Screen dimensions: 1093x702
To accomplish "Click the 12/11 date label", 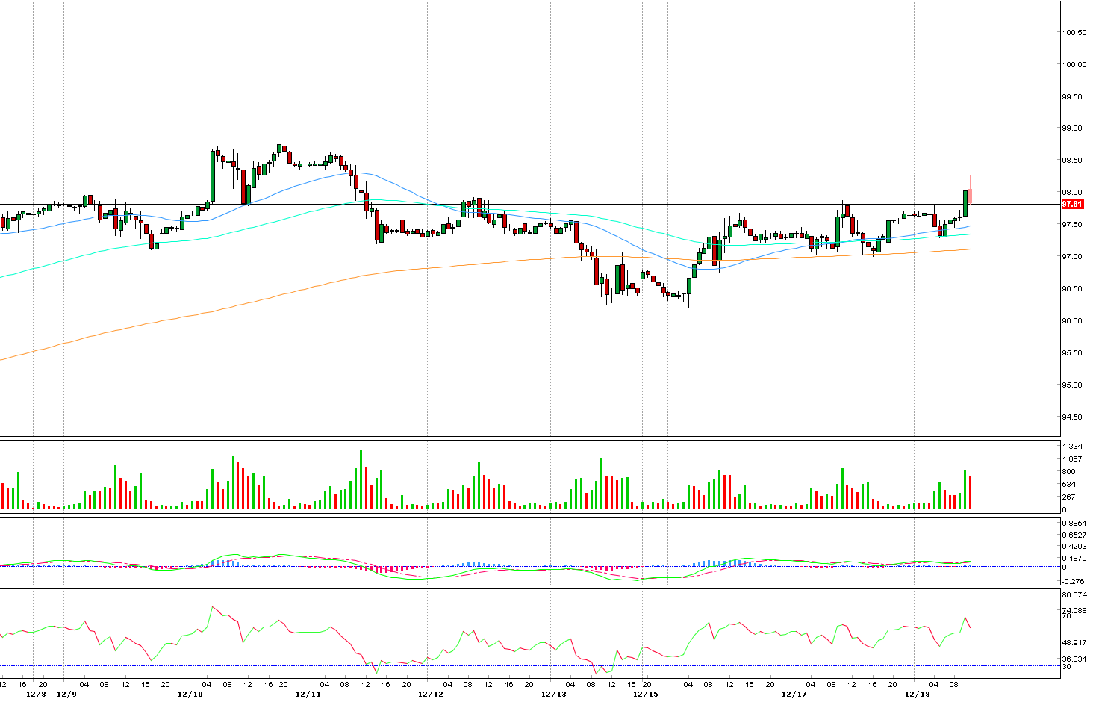I will pyautogui.click(x=308, y=695).
